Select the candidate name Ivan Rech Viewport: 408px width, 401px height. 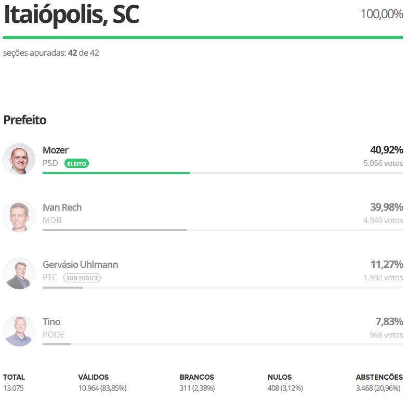(62, 208)
